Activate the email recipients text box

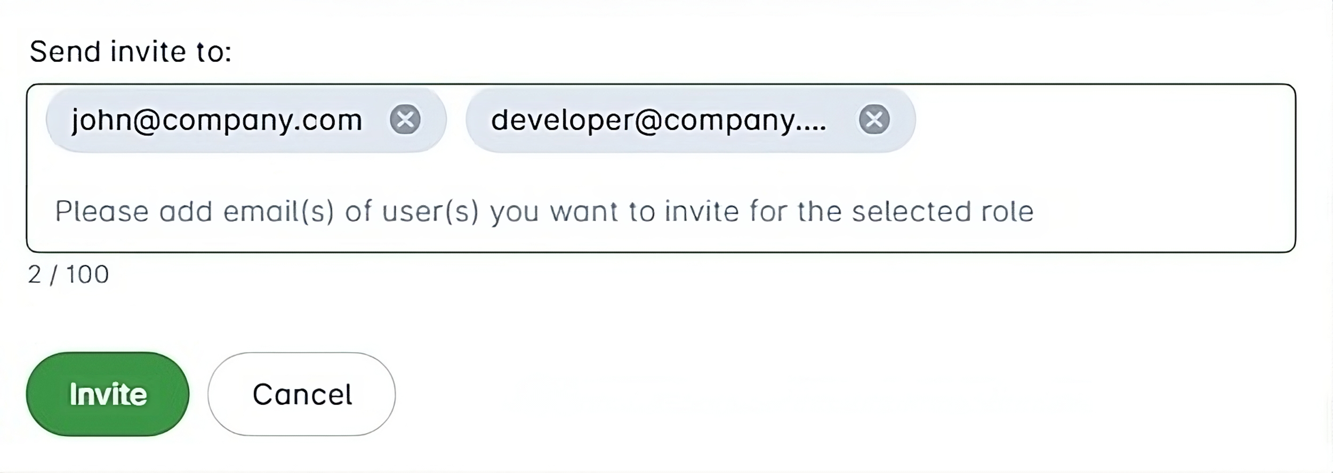pos(661,168)
